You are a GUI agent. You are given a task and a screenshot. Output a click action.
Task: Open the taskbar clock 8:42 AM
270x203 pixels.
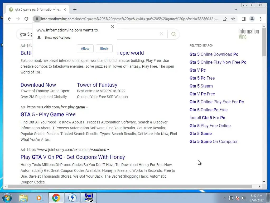(257, 198)
